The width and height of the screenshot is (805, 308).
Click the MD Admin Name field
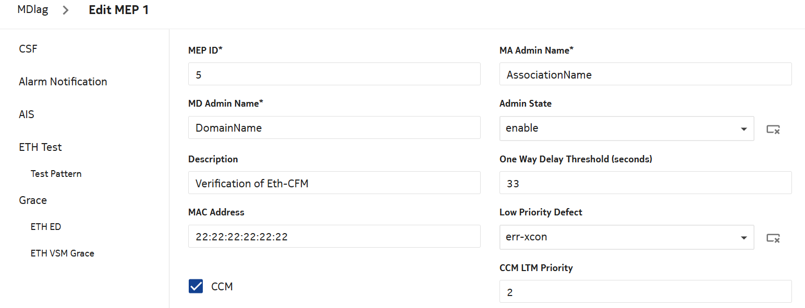[334, 127]
